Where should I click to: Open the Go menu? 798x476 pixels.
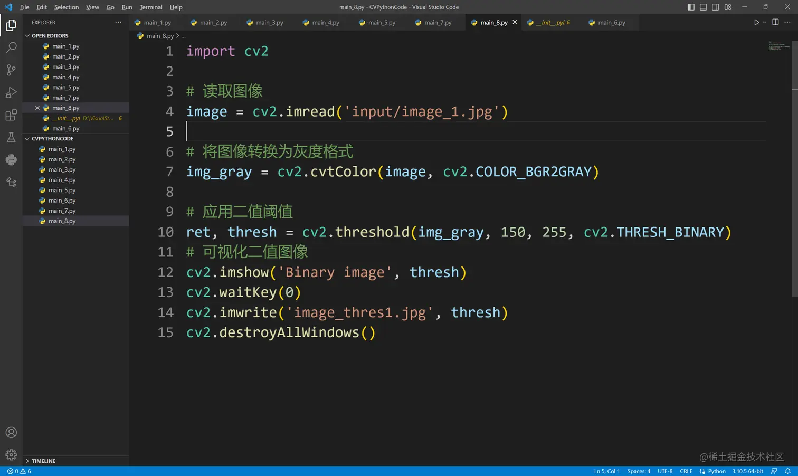(110, 7)
